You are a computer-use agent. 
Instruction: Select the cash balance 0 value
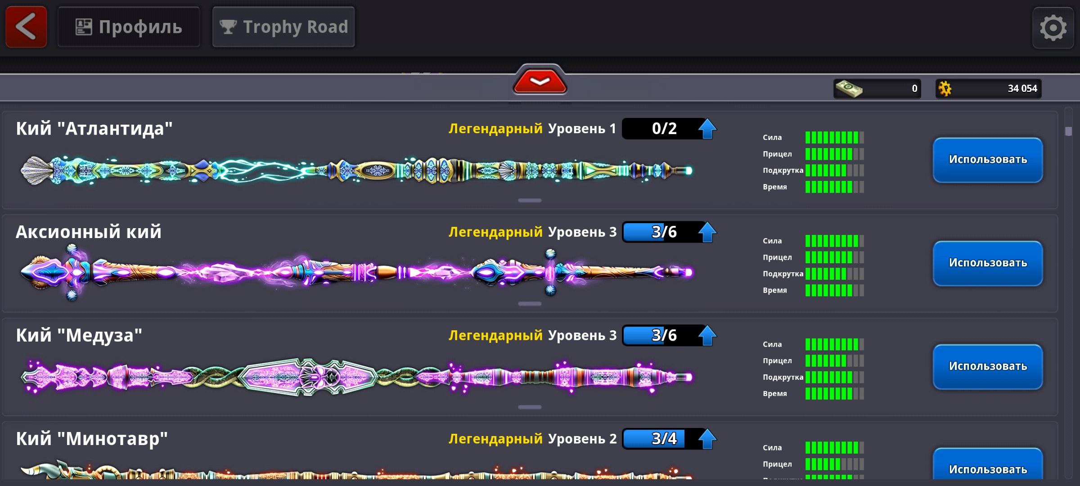(914, 89)
